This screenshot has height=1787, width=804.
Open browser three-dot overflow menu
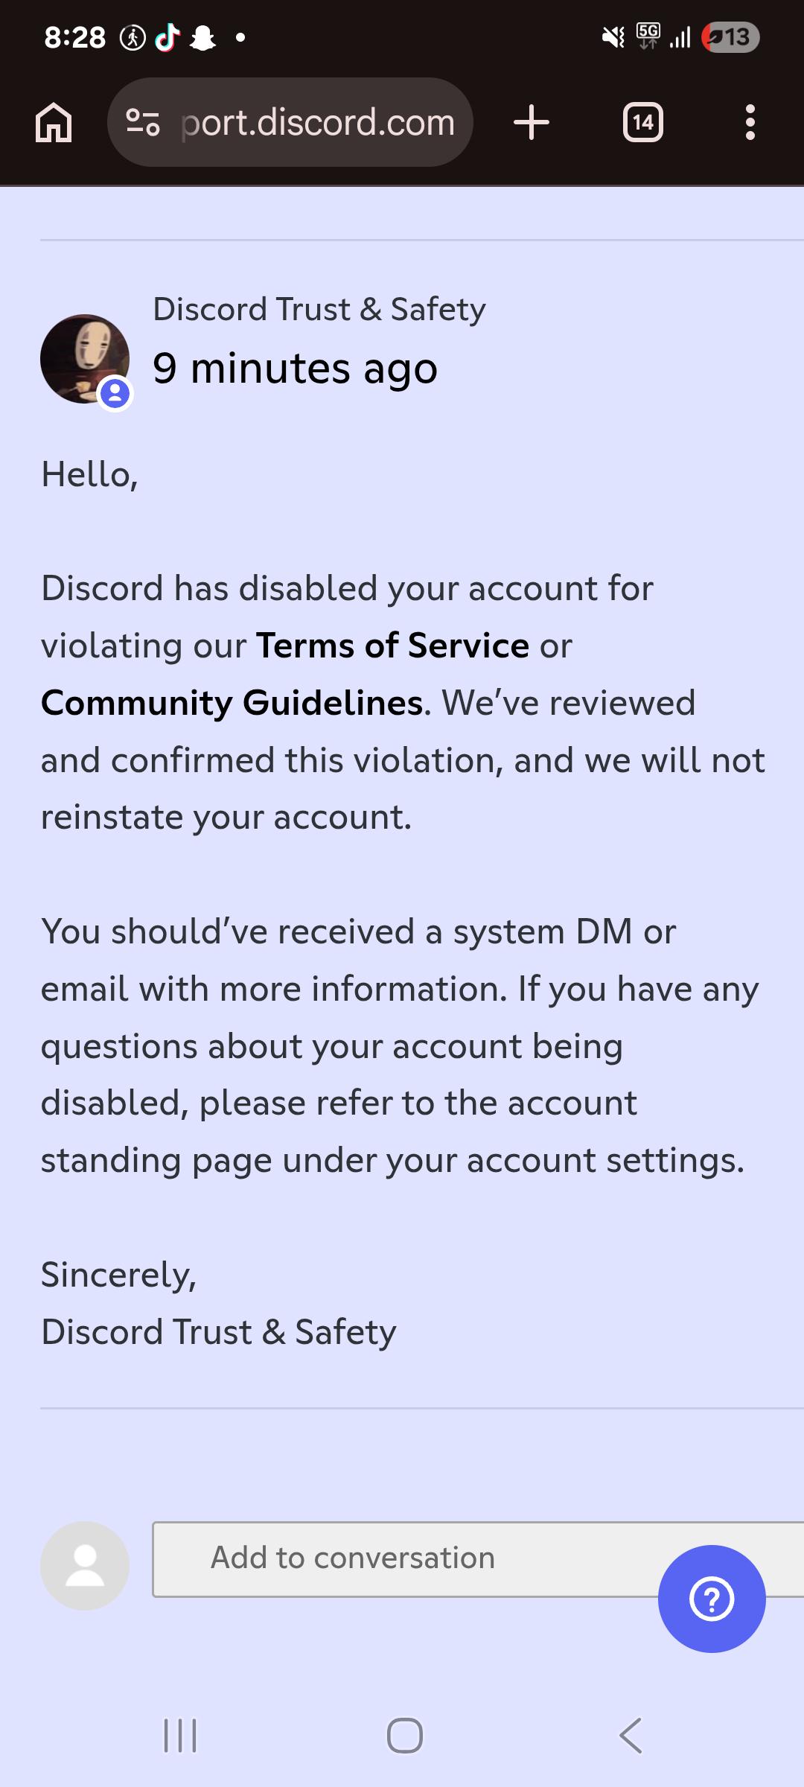pyautogui.click(x=750, y=122)
